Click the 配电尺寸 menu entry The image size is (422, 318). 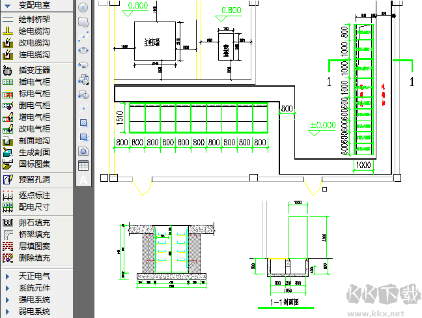35,207
